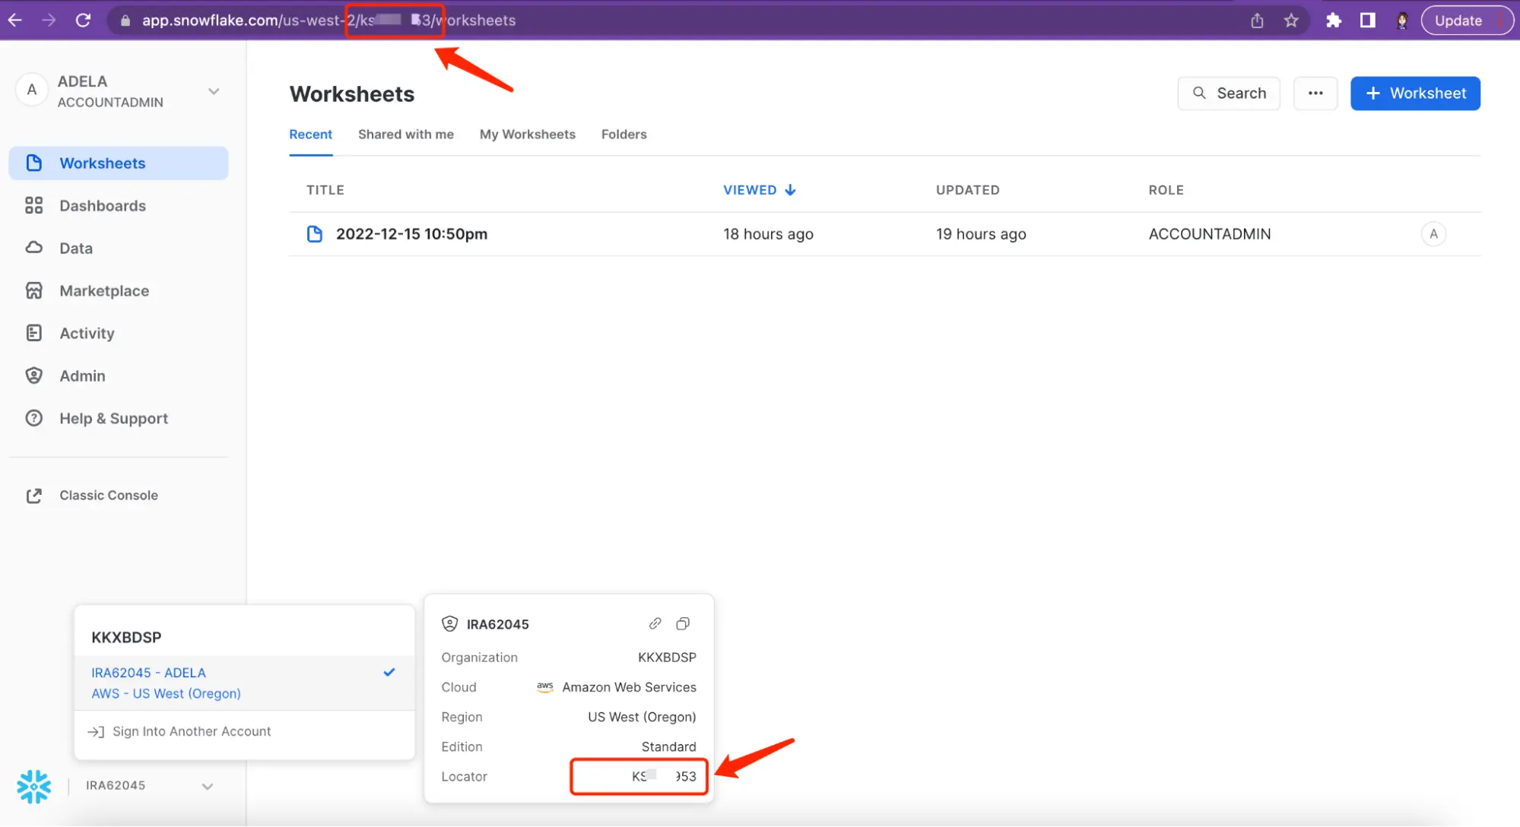The height and width of the screenshot is (827, 1520).
Task: Switch to the My Worksheets tab
Action: coord(528,135)
